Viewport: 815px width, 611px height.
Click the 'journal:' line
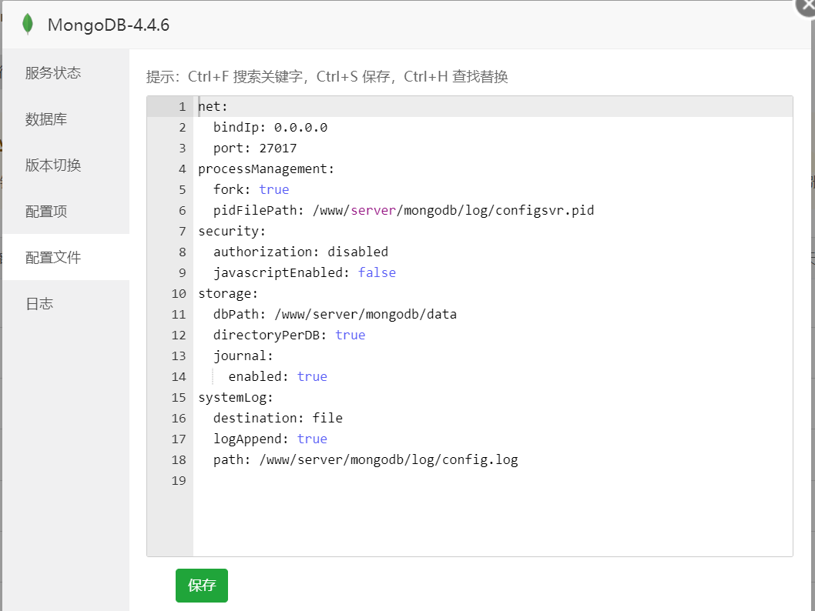pyautogui.click(x=243, y=356)
